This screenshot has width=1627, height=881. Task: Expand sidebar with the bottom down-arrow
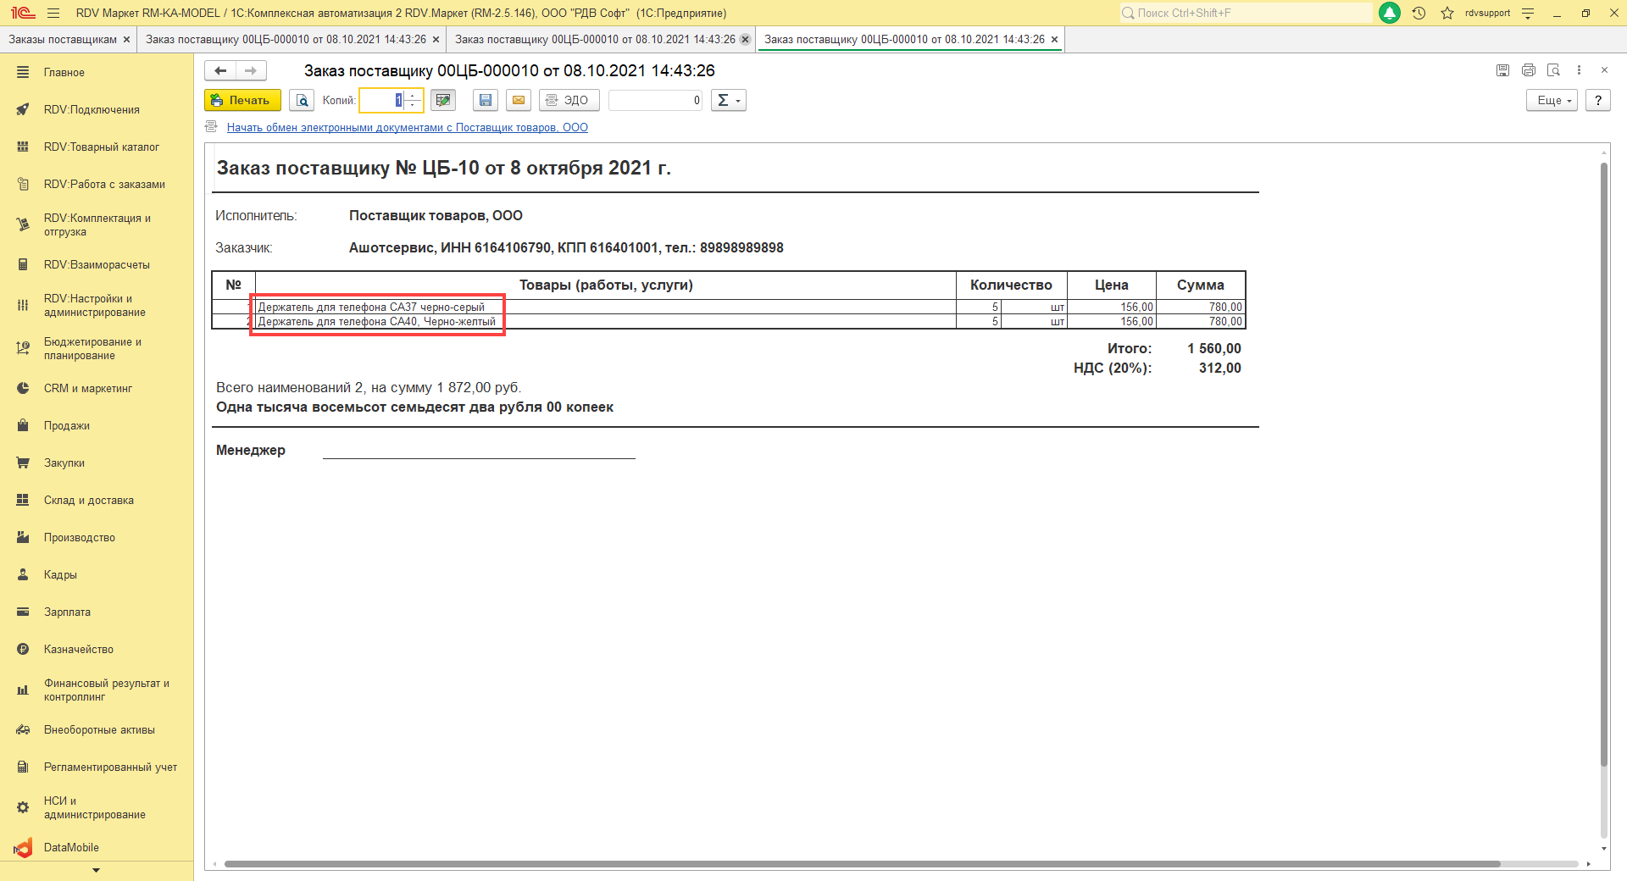(x=96, y=870)
